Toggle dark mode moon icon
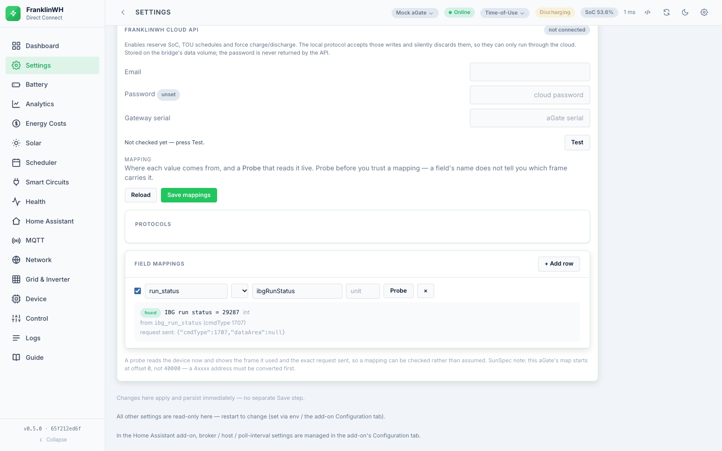This screenshot has height=451, width=722. pyautogui.click(x=685, y=13)
